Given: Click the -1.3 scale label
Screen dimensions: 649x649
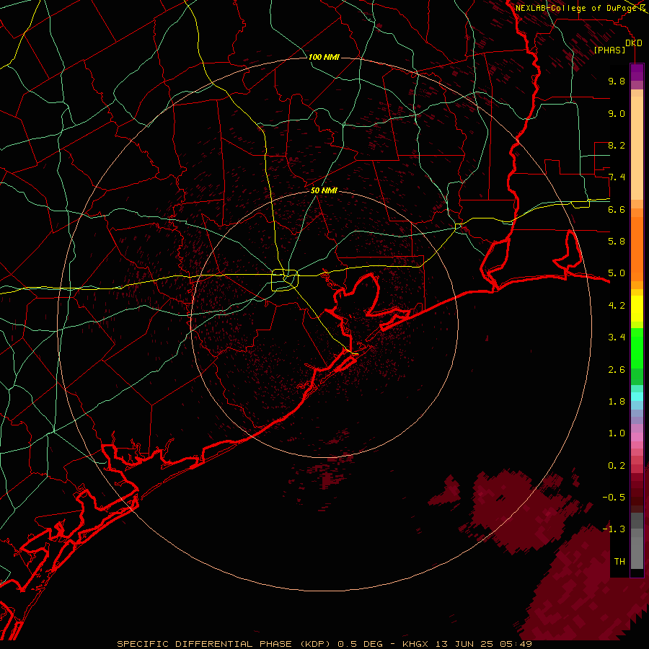Looking at the screenshot, I should (614, 529).
